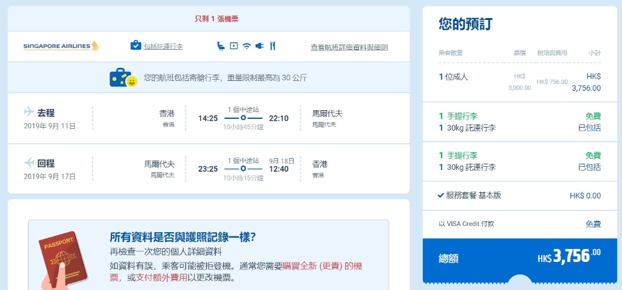
Task: Click the return flight airplane icon
Action: (29, 163)
